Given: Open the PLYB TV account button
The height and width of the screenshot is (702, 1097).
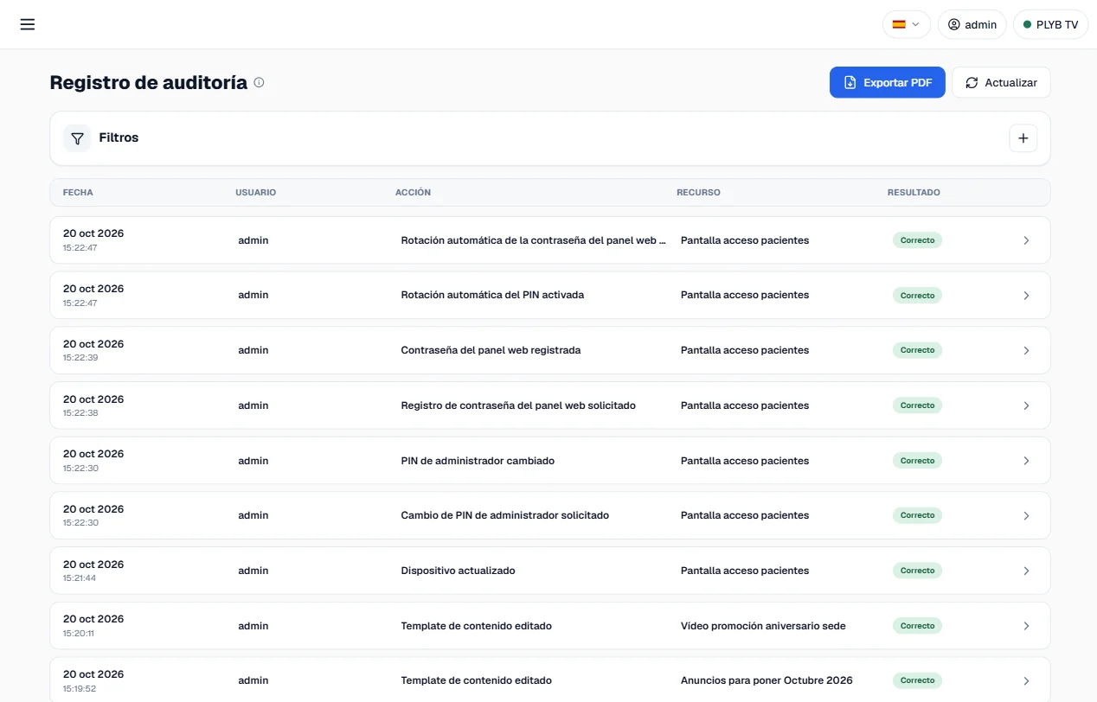Looking at the screenshot, I should (1050, 24).
